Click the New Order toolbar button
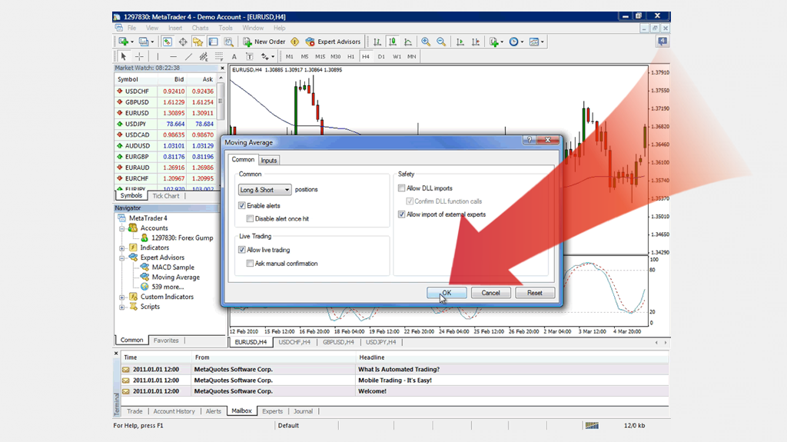The height and width of the screenshot is (442, 787). pyautogui.click(x=264, y=42)
